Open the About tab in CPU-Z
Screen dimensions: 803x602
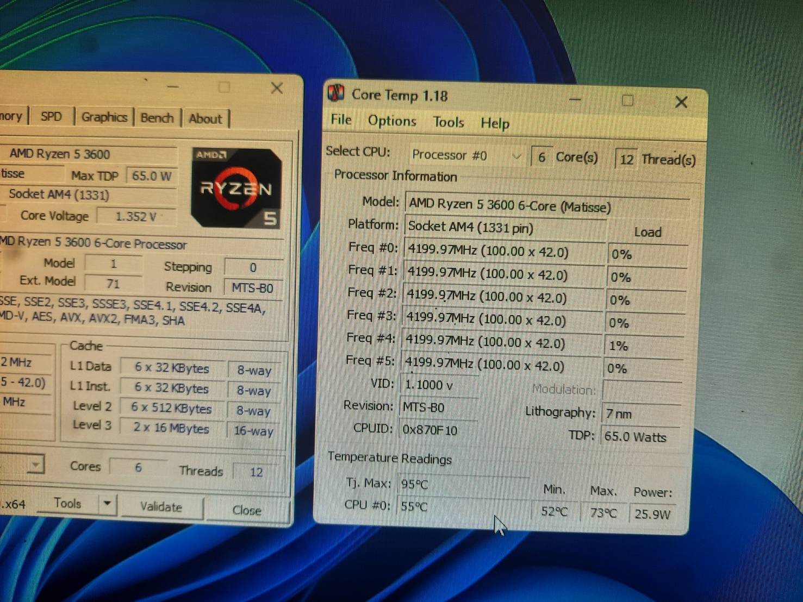206,118
